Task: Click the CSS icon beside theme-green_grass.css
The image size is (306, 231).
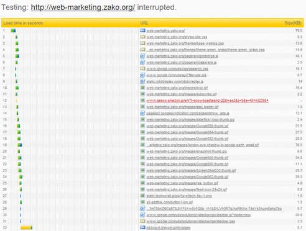Action: (x=142, y=50)
